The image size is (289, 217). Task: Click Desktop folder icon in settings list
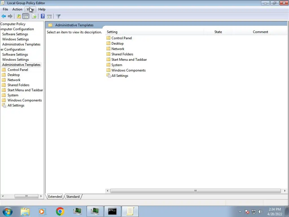coord(108,43)
